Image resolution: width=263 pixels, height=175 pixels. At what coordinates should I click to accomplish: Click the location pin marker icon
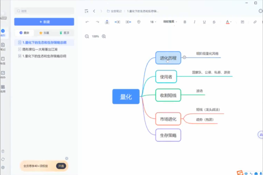tap(139, 22)
